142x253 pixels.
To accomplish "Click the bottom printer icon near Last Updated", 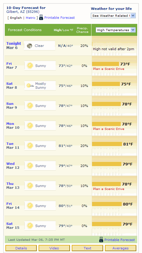I will pyautogui.click(x=101, y=240).
